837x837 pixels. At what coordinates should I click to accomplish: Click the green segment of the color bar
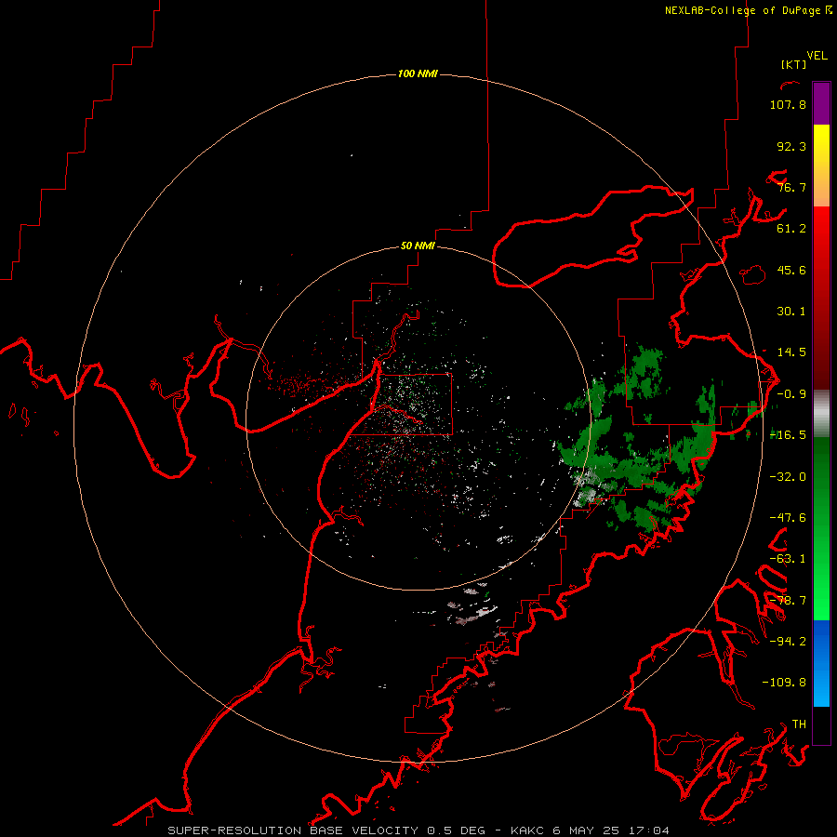tap(821, 528)
